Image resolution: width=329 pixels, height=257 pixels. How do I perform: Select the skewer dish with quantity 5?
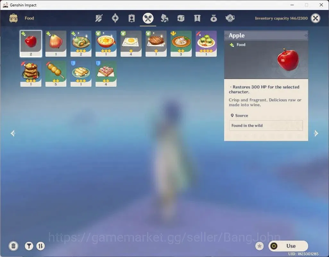click(56, 74)
